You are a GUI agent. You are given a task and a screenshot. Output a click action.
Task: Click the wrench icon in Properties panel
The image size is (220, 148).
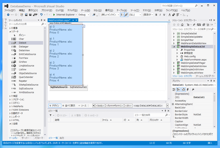tap(193, 90)
